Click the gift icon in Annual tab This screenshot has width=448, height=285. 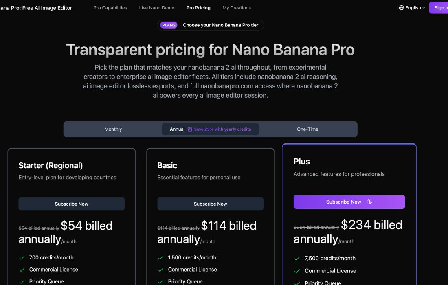tap(190, 129)
